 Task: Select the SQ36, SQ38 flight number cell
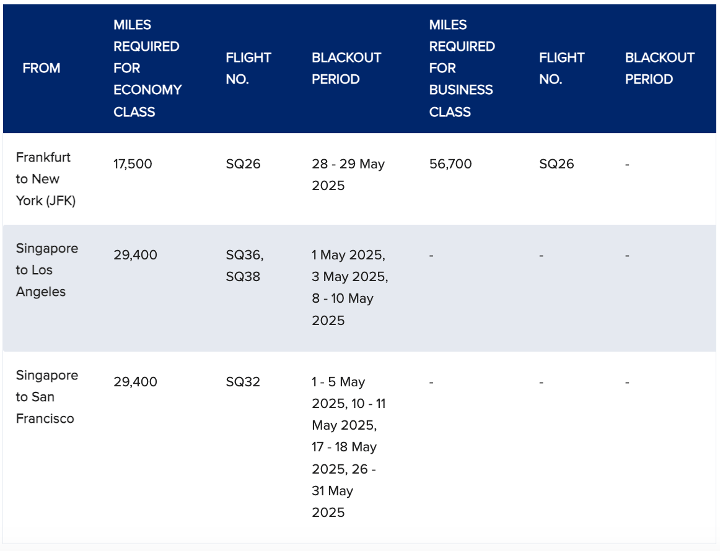(245, 266)
